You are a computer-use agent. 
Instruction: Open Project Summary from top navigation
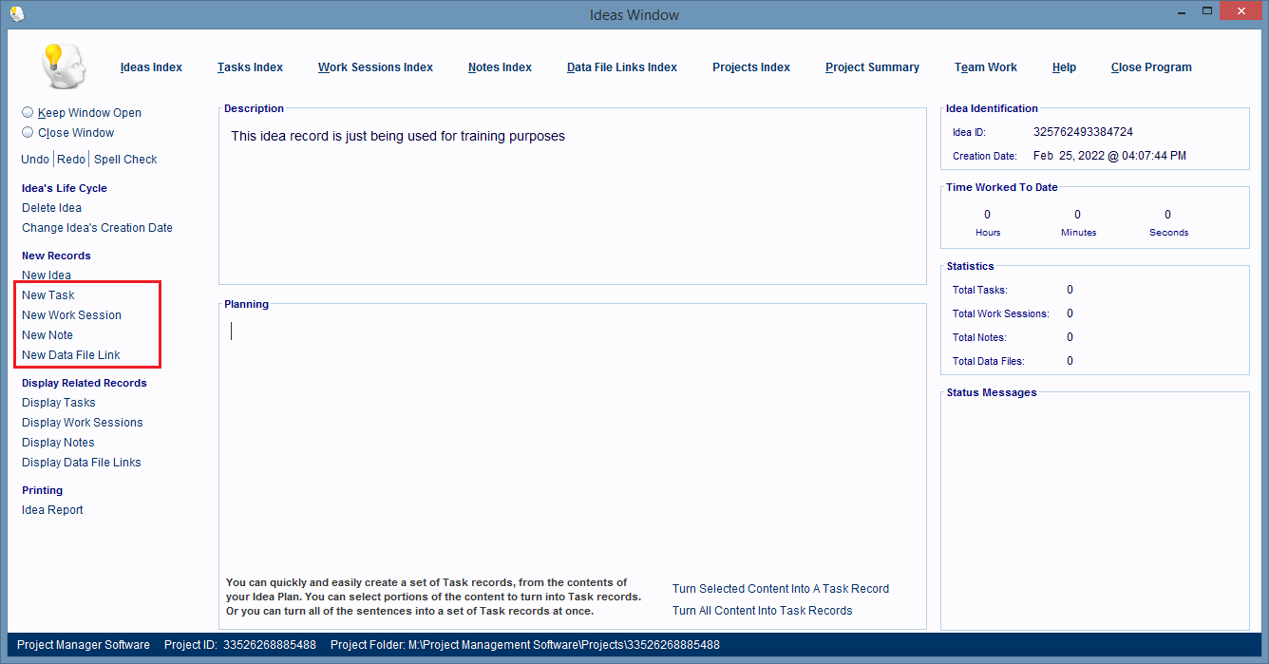coord(872,67)
